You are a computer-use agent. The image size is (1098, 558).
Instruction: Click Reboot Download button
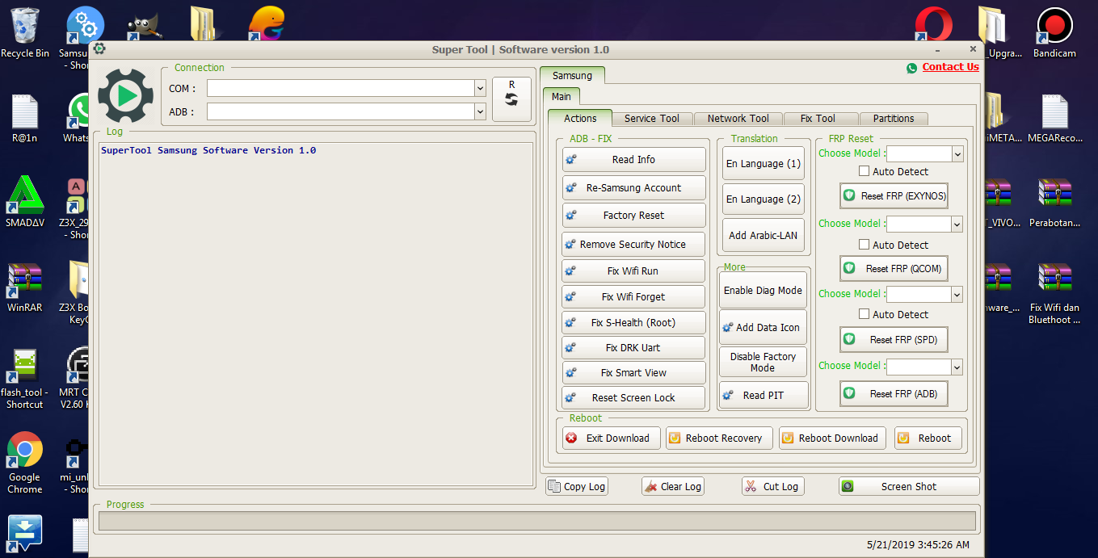point(832,438)
